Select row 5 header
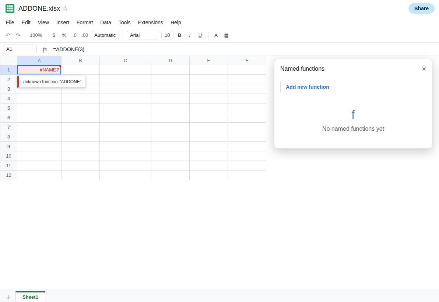The image size is (439, 302). [x=9, y=108]
